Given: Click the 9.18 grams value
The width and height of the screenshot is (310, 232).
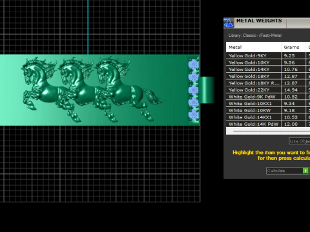Looking at the screenshot, I should pyautogui.click(x=289, y=110).
